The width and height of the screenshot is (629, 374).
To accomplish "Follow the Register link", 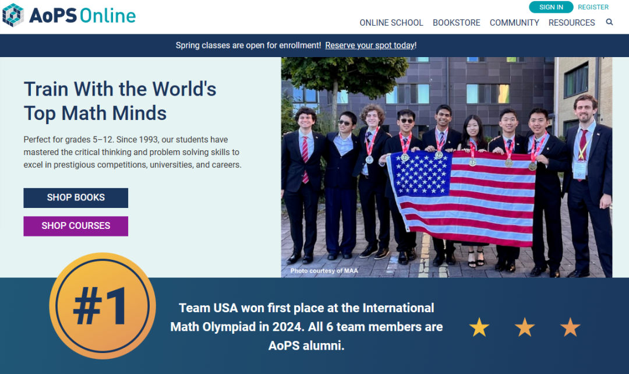I will coord(593,7).
